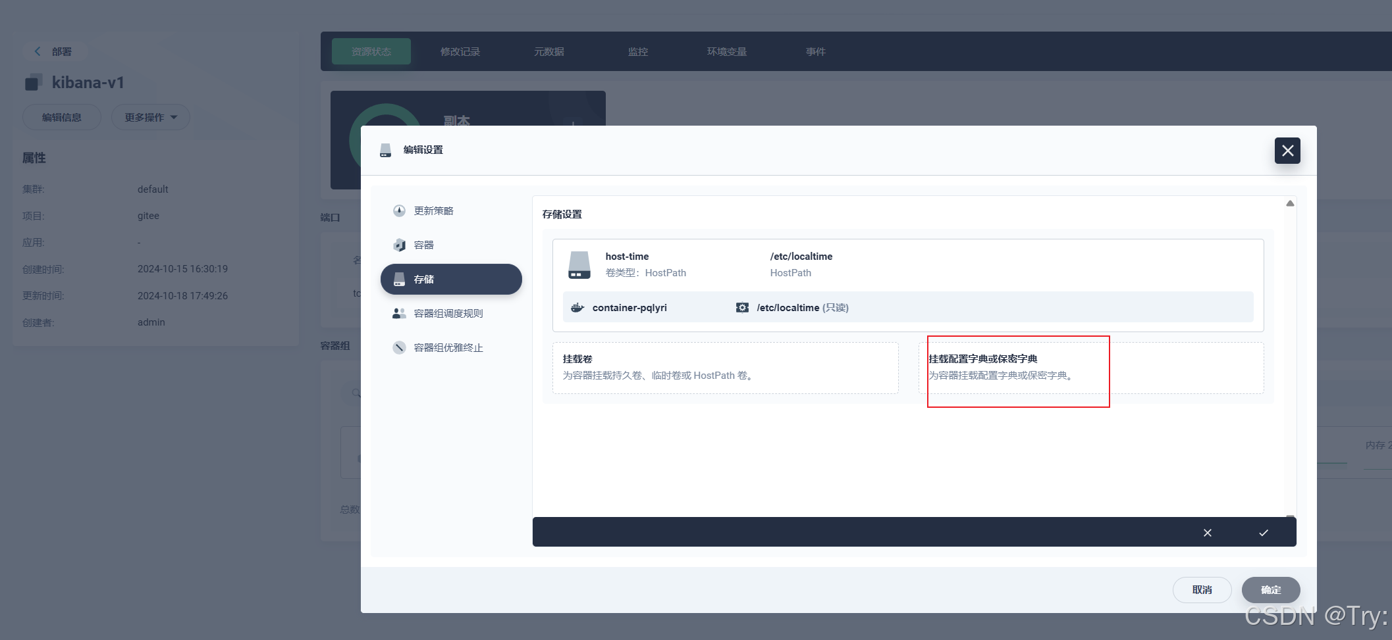Screen dimensions: 1392x640
Task: Close the 编辑设置 dialog with X
Action: 1287,151
